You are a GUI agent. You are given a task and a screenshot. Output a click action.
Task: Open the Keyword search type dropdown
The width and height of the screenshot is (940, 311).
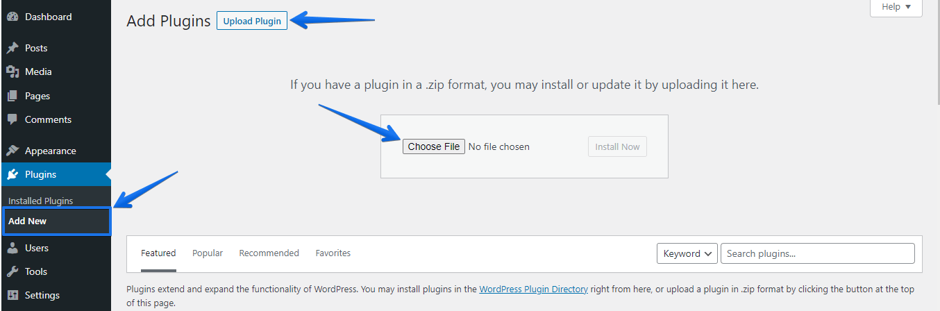pyautogui.click(x=687, y=253)
